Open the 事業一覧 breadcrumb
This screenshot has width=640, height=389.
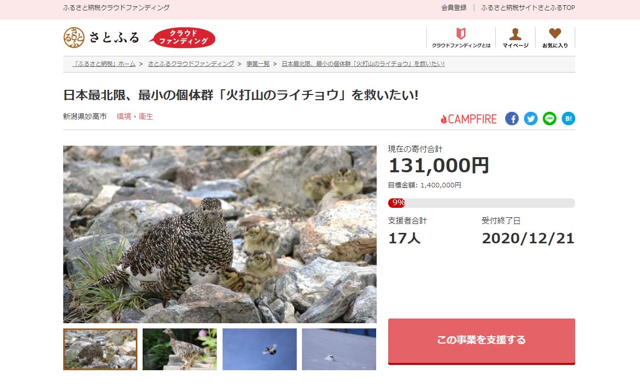[258, 64]
